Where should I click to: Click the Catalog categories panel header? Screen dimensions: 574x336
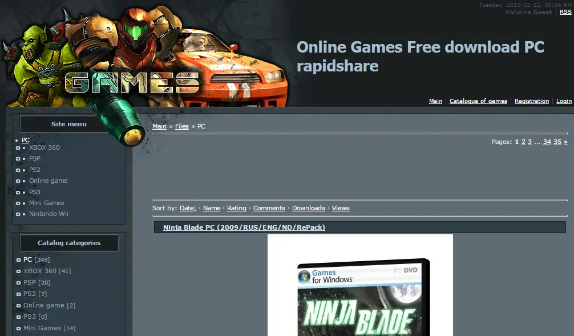69,243
